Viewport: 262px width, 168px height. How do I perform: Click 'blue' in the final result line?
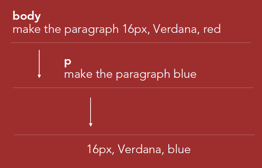[x=179, y=149]
